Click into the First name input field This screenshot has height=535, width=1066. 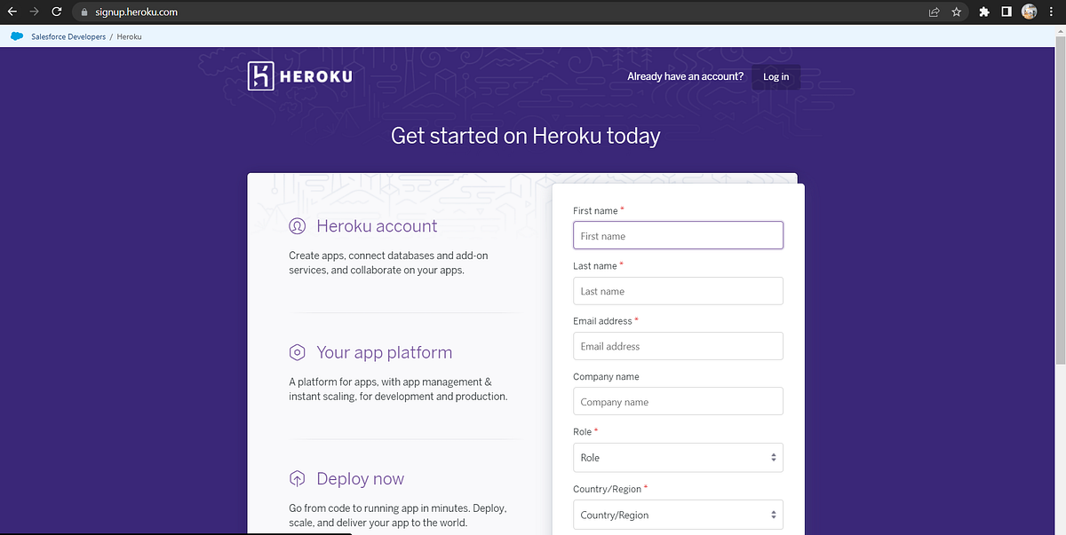pyautogui.click(x=678, y=235)
